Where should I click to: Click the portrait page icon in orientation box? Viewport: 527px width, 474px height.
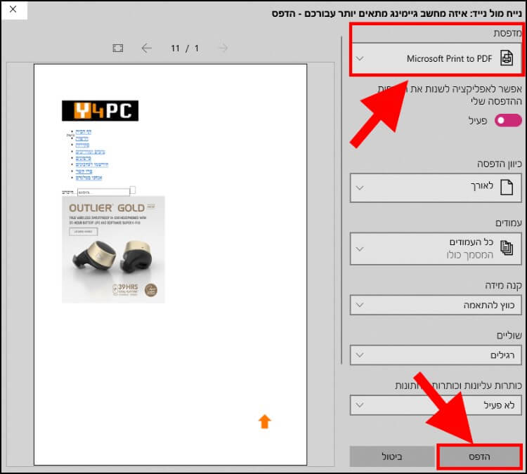507,187
